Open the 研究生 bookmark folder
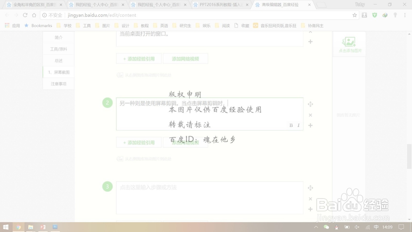 [x=182, y=26]
